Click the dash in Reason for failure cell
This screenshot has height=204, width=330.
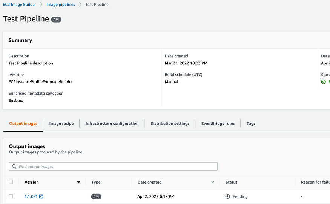(302, 196)
